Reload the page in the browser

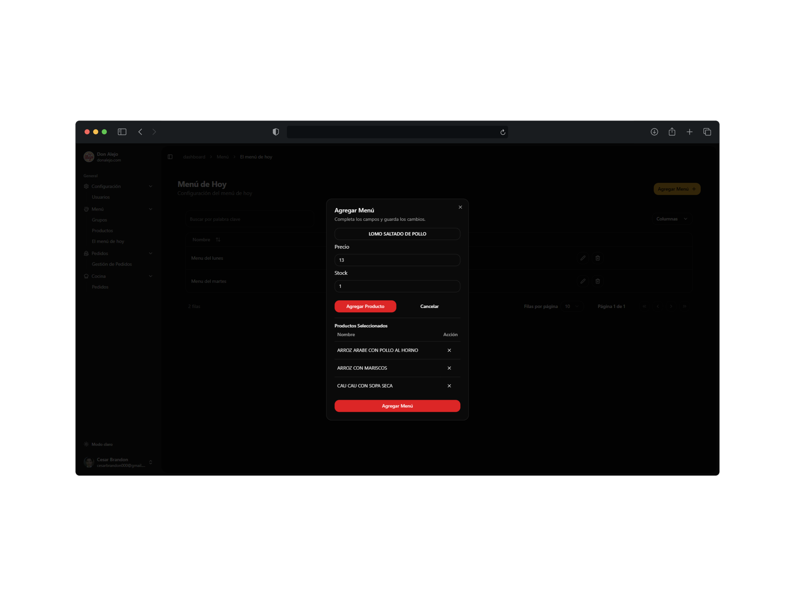(502, 132)
